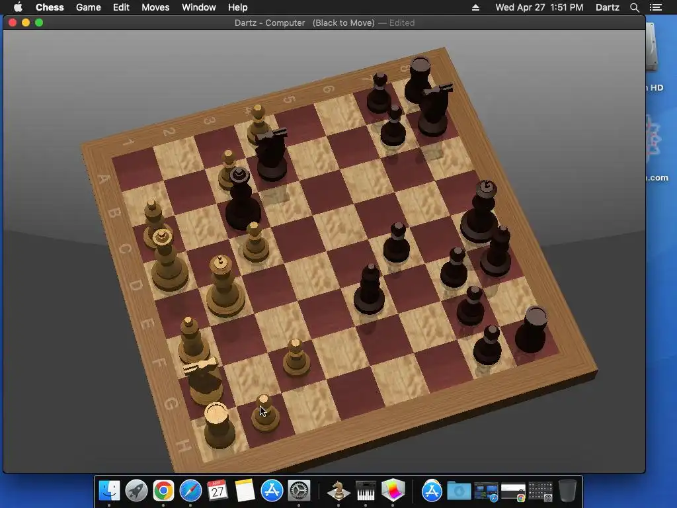
Task: Open System Preferences gear in Dock
Action: click(299, 491)
